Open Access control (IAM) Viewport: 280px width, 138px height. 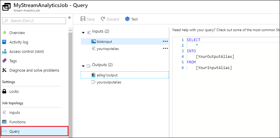(26, 52)
